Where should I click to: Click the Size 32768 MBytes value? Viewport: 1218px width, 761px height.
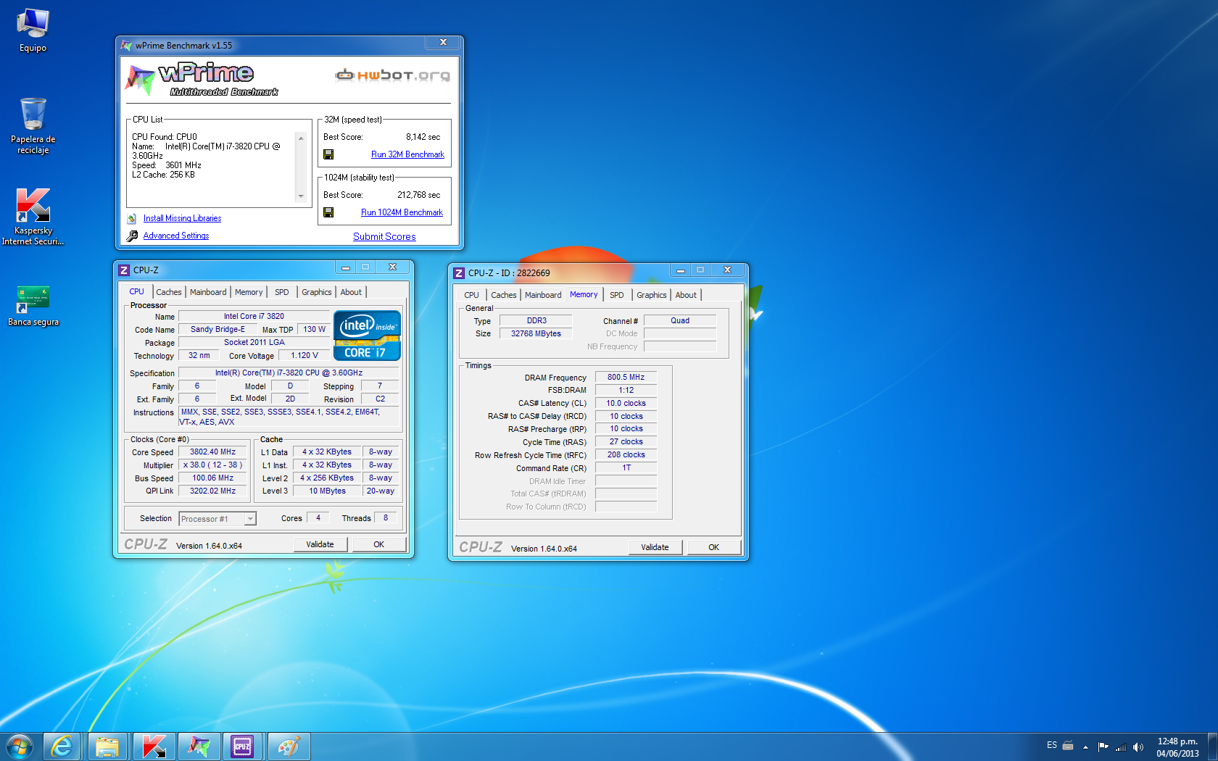536,333
